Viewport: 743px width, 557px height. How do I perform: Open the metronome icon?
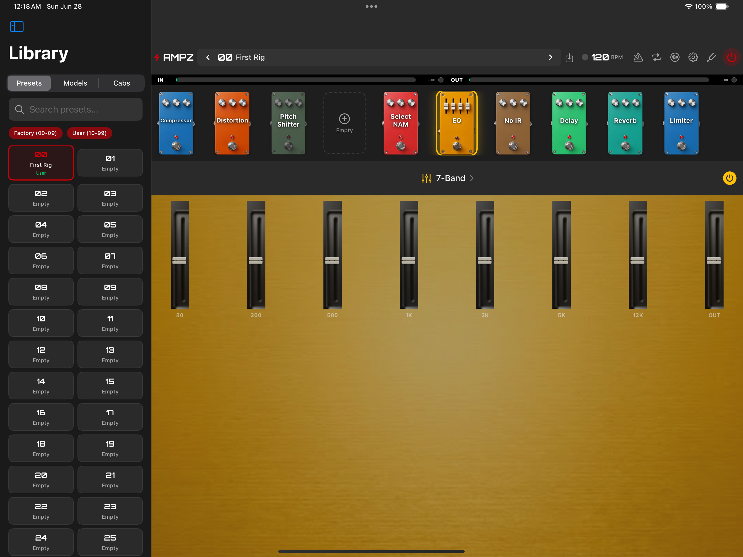638,57
